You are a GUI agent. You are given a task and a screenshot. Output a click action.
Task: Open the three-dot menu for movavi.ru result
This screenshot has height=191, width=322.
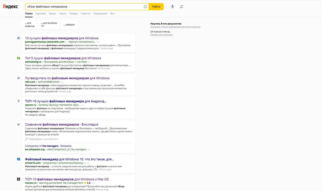(x=93, y=183)
